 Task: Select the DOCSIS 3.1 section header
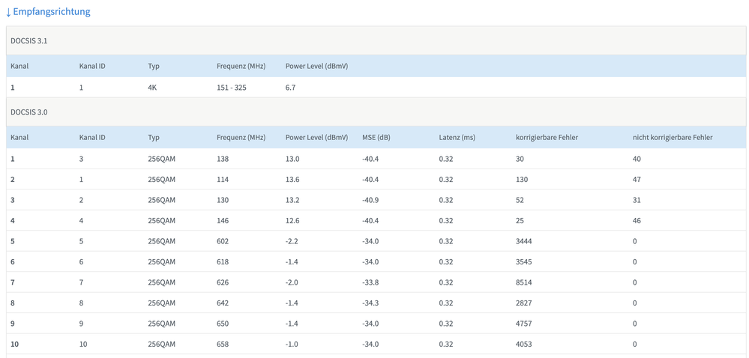26,40
